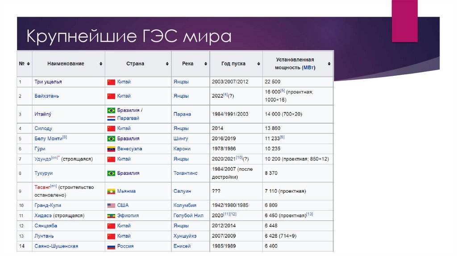Open the Итайпу link
Viewport: 457px width, 256px height.
pyautogui.click(x=43, y=114)
